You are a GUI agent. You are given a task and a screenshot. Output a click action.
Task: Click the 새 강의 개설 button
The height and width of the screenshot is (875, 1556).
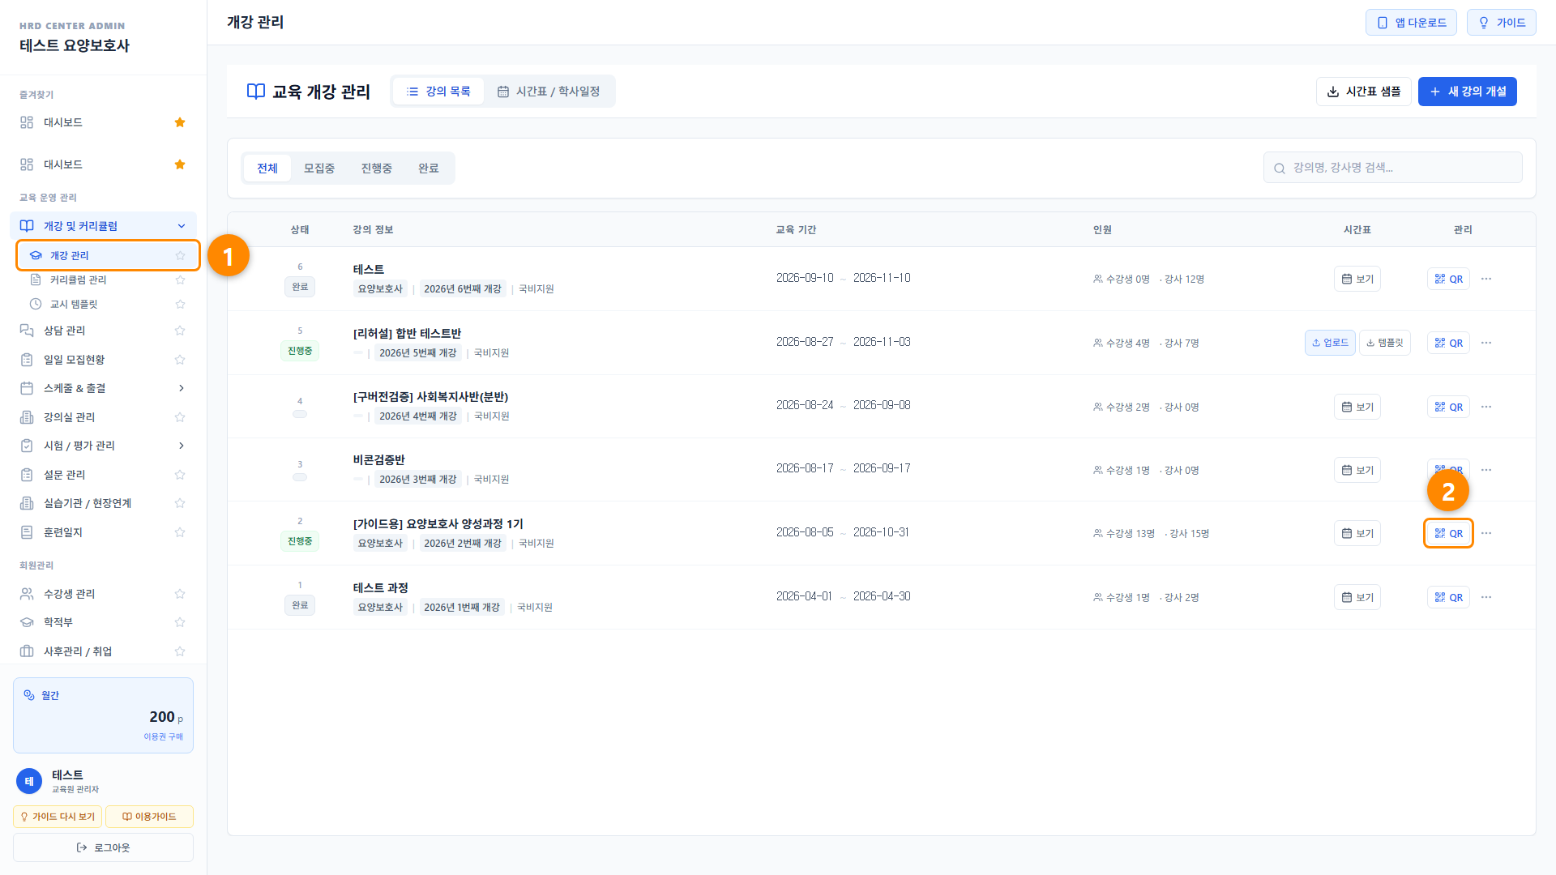[x=1467, y=92]
